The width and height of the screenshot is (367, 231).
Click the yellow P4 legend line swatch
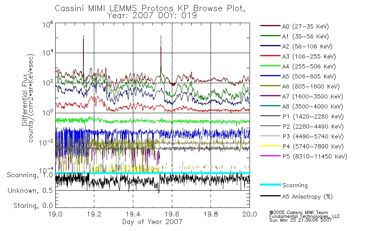(x=270, y=146)
